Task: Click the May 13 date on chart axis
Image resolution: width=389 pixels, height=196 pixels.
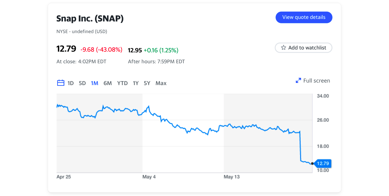Action: (232, 177)
